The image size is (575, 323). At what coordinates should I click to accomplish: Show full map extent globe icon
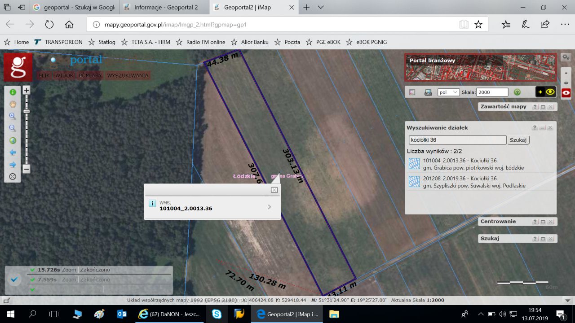(13, 140)
